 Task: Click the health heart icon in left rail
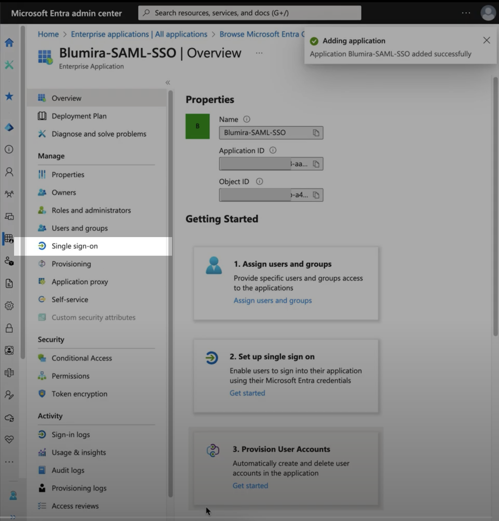(9, 439)
